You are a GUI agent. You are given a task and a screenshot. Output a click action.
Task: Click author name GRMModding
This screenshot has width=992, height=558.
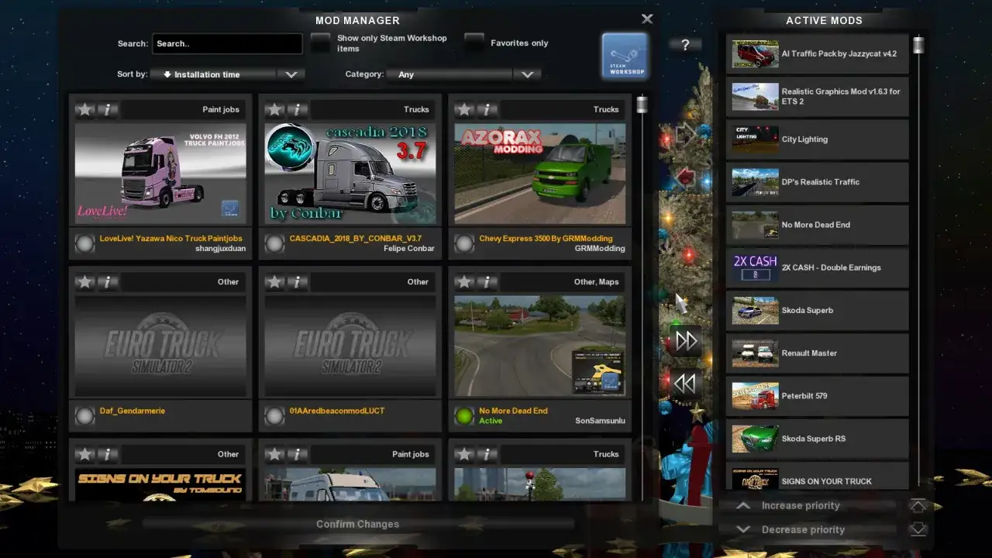tap(600, 249)
